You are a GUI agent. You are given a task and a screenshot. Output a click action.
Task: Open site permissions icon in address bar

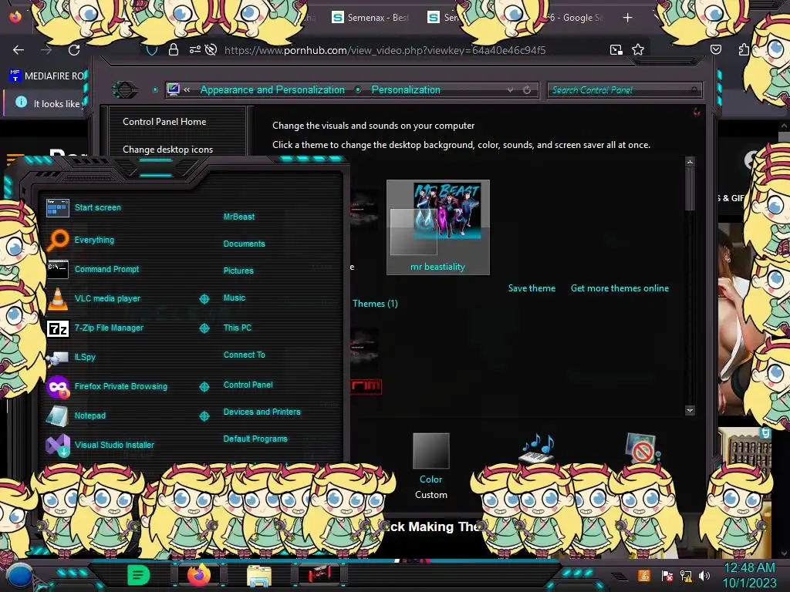[x=194, y=49]
